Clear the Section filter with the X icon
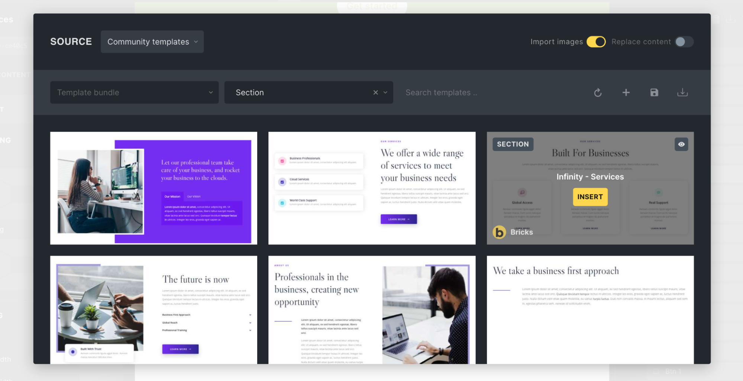Screen dimensions: 743x381 click(x=375, y=92)
